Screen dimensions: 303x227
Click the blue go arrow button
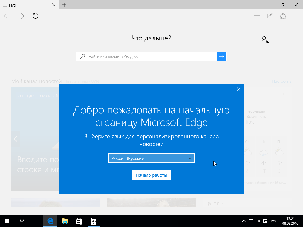click(221, 56)
